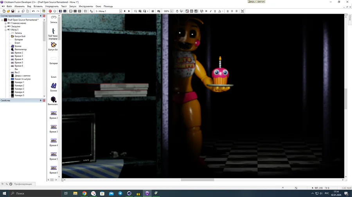The height and width of the screenshot is (197, 352).
Task: Open Chrome from the taskbar
Action: 84,193
